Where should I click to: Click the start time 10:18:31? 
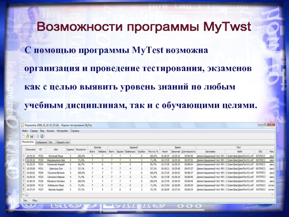click(x=165, y=169)
